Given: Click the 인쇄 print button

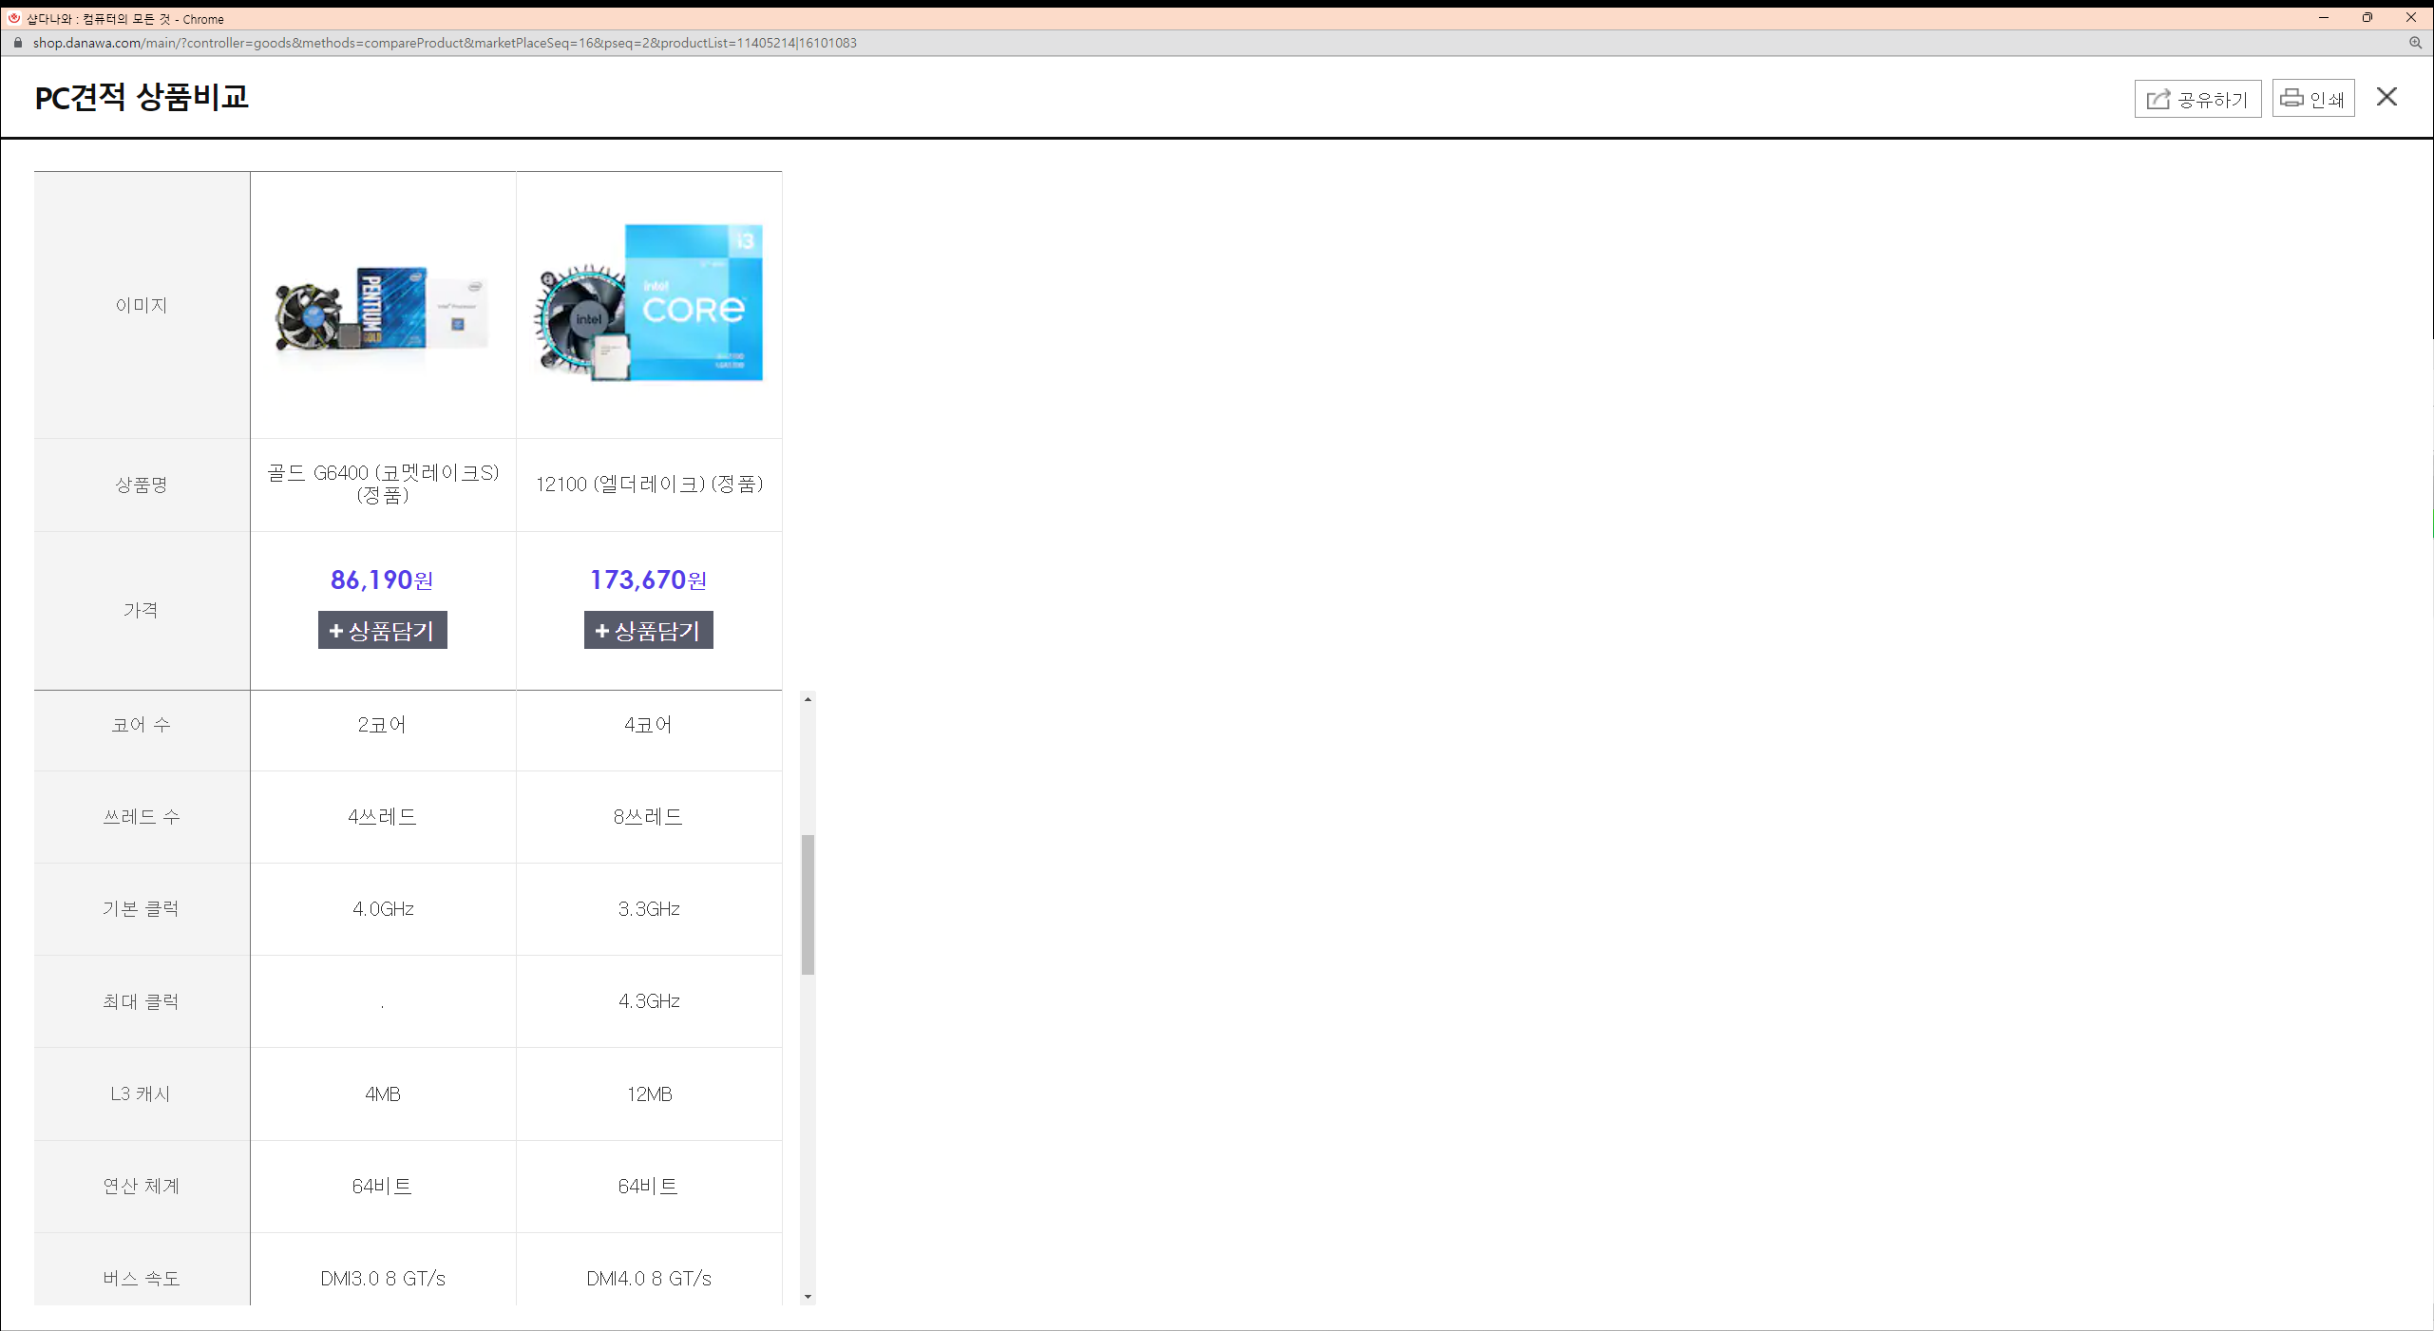Looking at the screenshot, I should tap(2312, 99).
